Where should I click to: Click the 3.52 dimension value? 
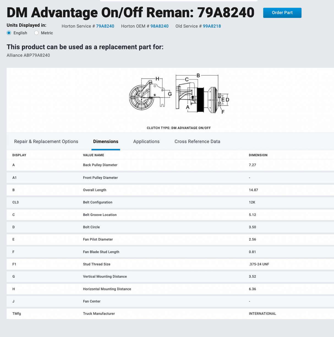252,277
